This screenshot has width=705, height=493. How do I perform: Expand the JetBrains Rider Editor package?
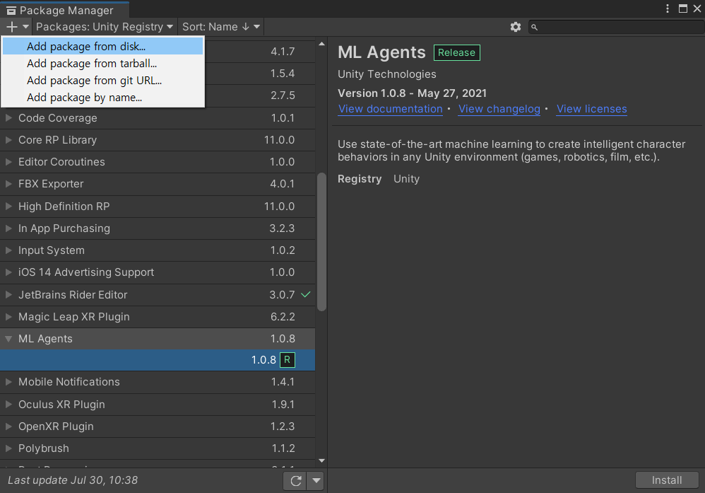pos(8,294)
